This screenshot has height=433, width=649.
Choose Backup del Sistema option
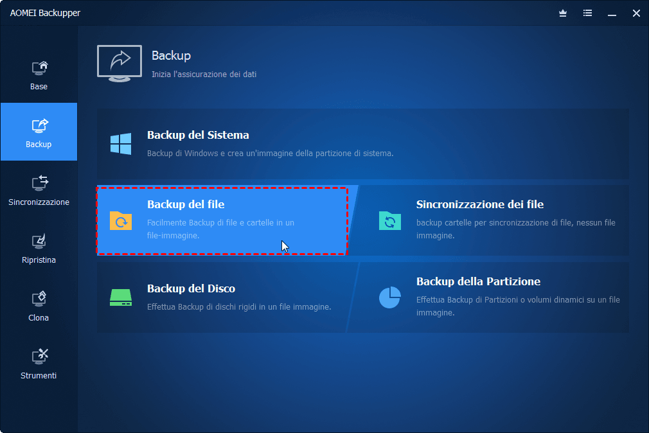click(363, 144)
